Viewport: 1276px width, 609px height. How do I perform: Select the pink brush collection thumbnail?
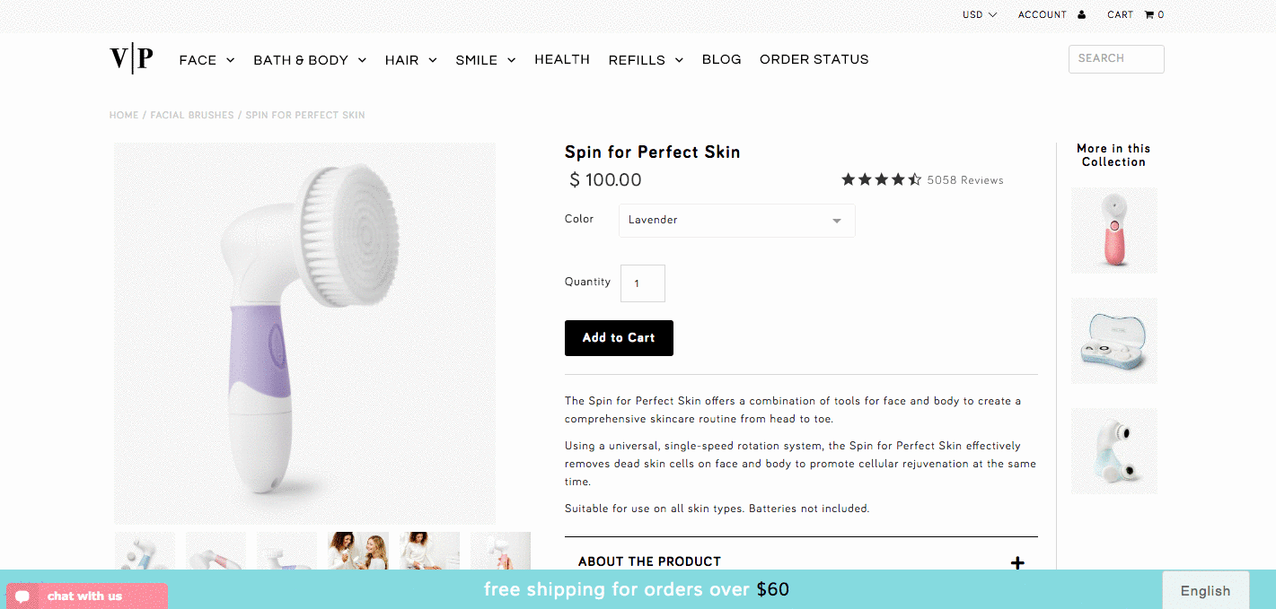[x=1114, y=231]
